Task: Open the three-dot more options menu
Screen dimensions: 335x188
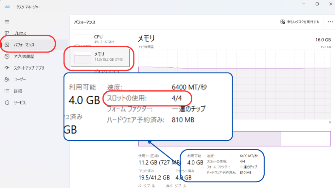Action: (x=330, y=22)
